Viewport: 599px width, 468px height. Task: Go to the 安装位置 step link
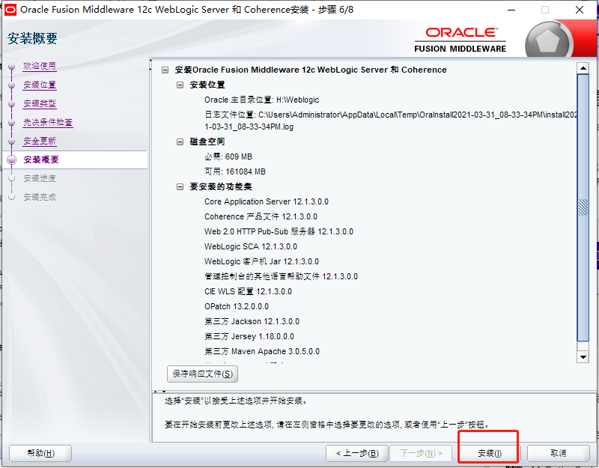(40, 85)
